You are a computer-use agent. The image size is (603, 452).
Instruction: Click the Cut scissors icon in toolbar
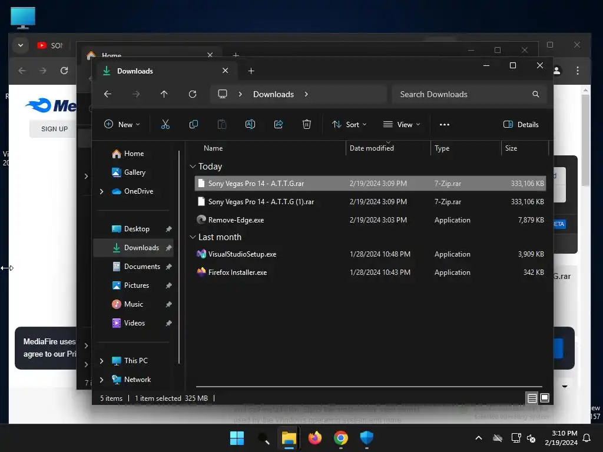tap(165, 124)
